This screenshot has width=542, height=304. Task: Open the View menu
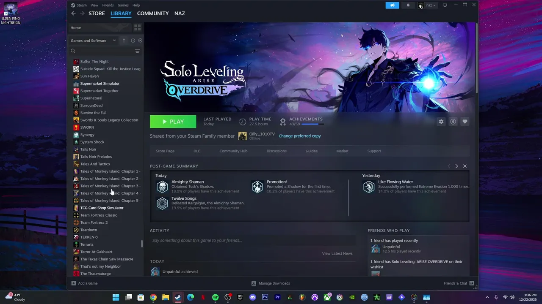coord(94,5)
